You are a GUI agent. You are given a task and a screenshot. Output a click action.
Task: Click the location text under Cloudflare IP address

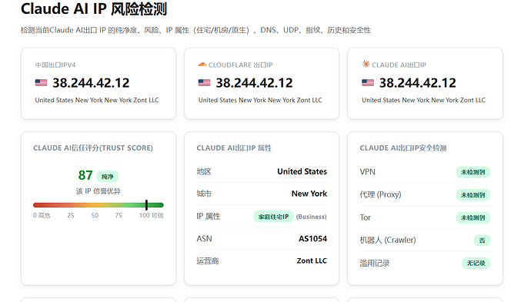coord(260,100)
